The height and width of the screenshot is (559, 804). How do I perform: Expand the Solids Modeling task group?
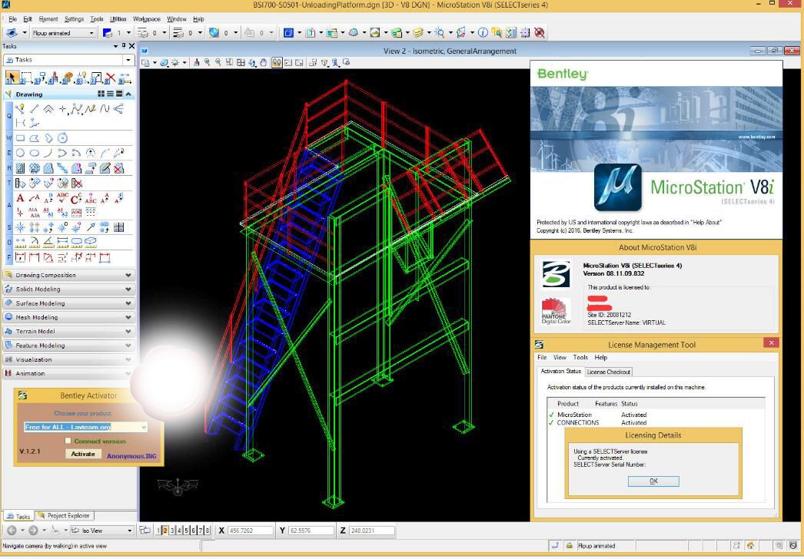point(68,289)
